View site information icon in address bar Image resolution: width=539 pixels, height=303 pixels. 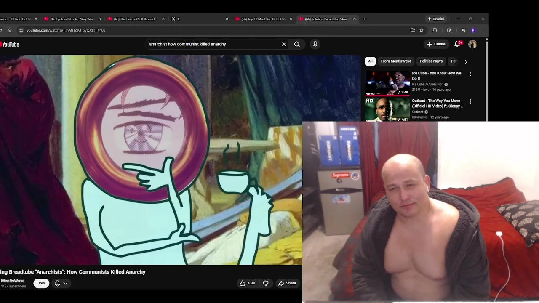coord(21,30)
